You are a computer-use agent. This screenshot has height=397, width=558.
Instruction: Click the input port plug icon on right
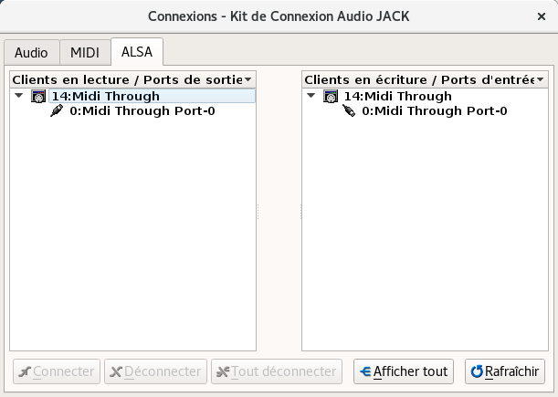(349, 111)
